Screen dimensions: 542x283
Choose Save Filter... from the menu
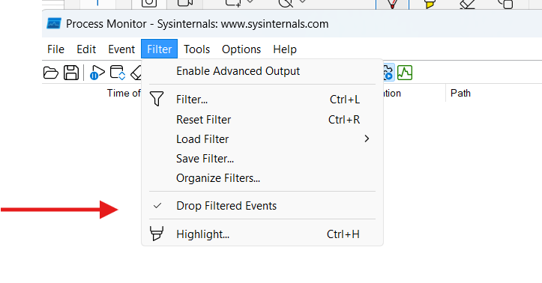tap(262, 159)
